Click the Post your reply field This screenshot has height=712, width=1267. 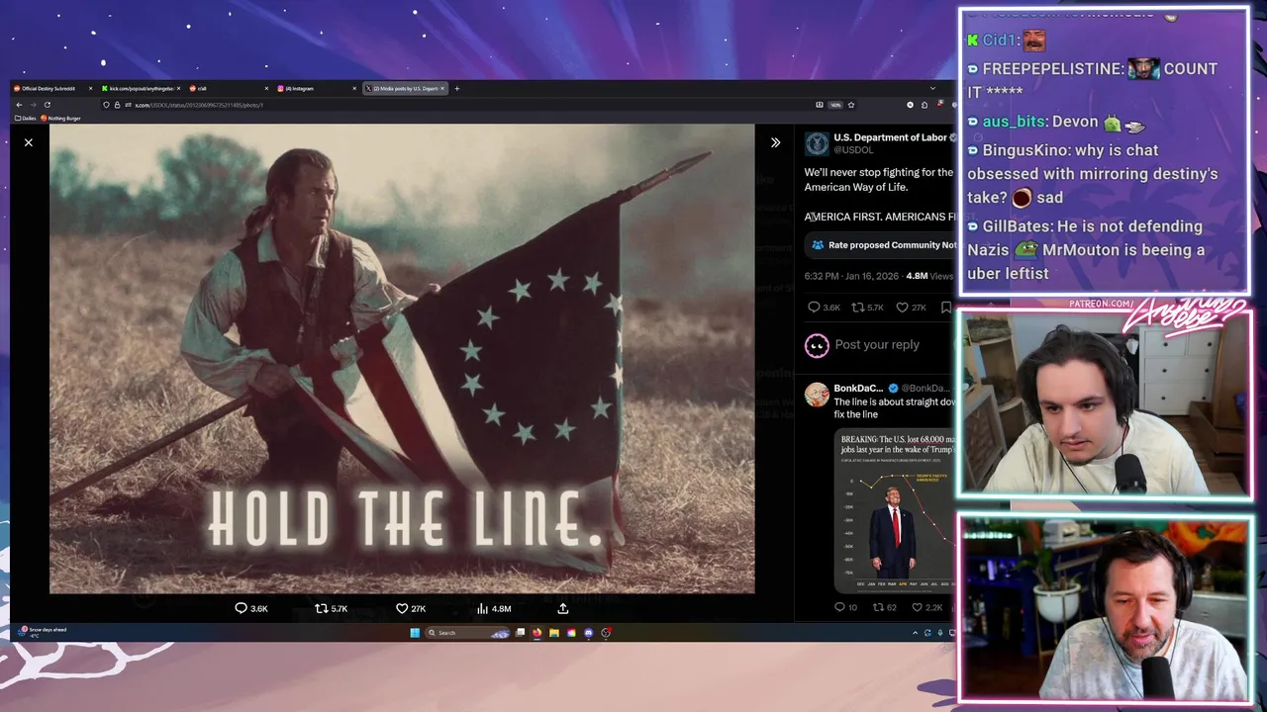pos(877,344)
